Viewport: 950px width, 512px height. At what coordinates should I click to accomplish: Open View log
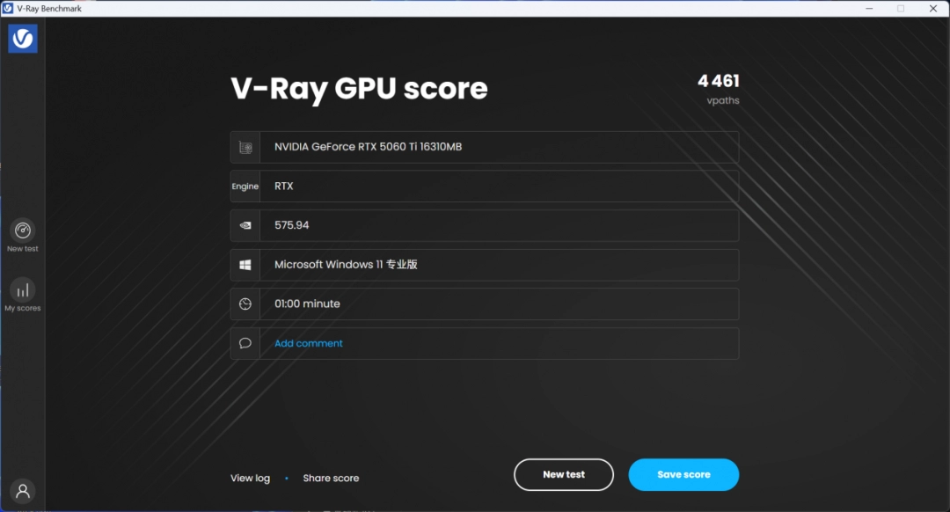(249, 478)
